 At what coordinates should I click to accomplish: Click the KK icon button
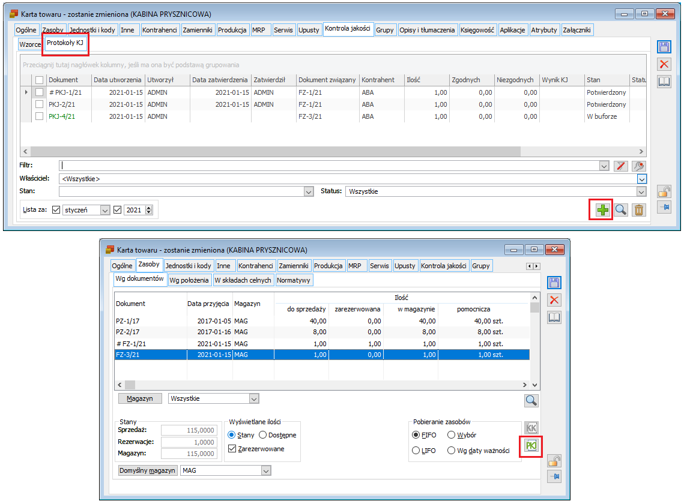pos(531,428)
